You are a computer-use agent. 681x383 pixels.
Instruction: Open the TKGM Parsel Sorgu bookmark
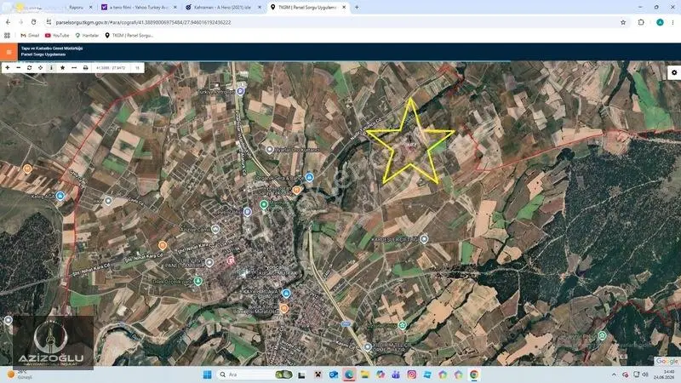[x=129, y=35]
